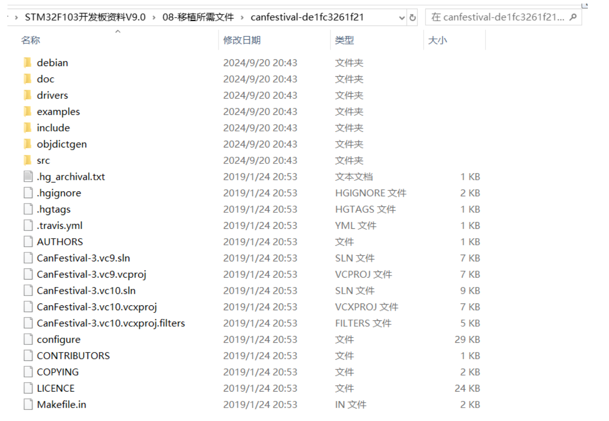Go to STM32F103开发板资料V9.0 in breadcrumb
Screen dimensions: 609x421
click(85, 17)
